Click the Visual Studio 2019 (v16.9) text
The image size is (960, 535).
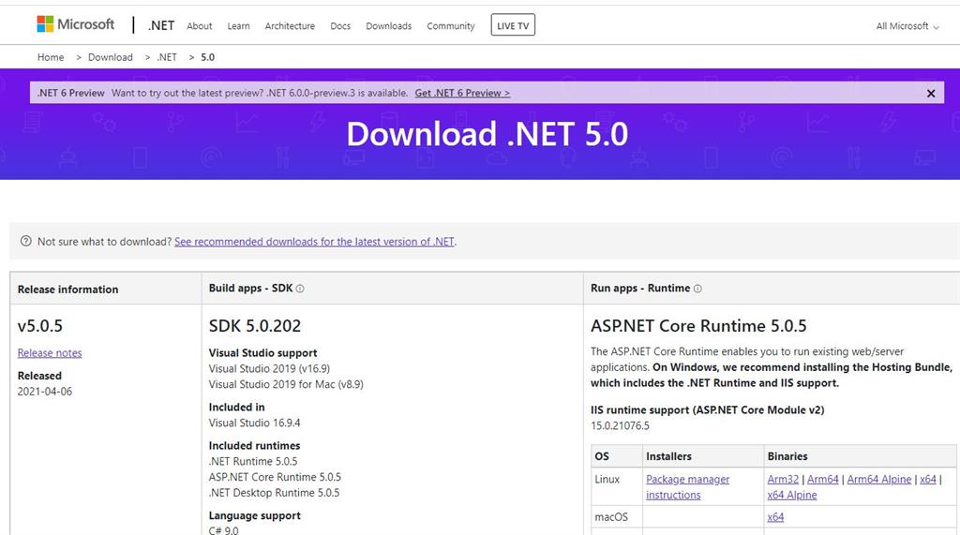[x=269, y=368]
